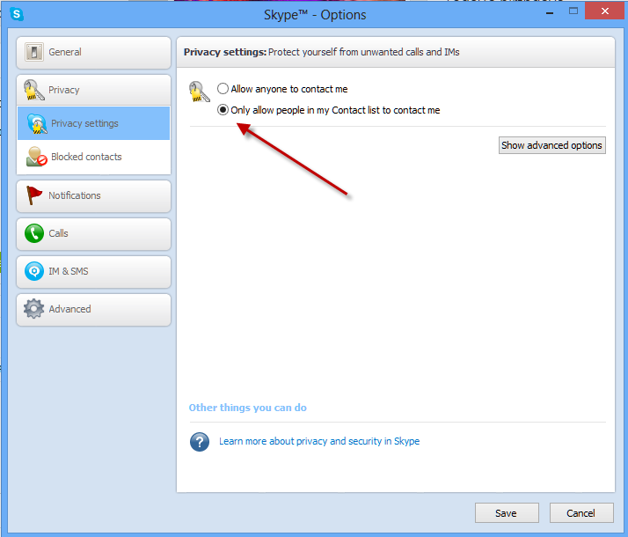Open Learn more about privacy and security link
Screen dimensions: 628x537
(319, 442)
